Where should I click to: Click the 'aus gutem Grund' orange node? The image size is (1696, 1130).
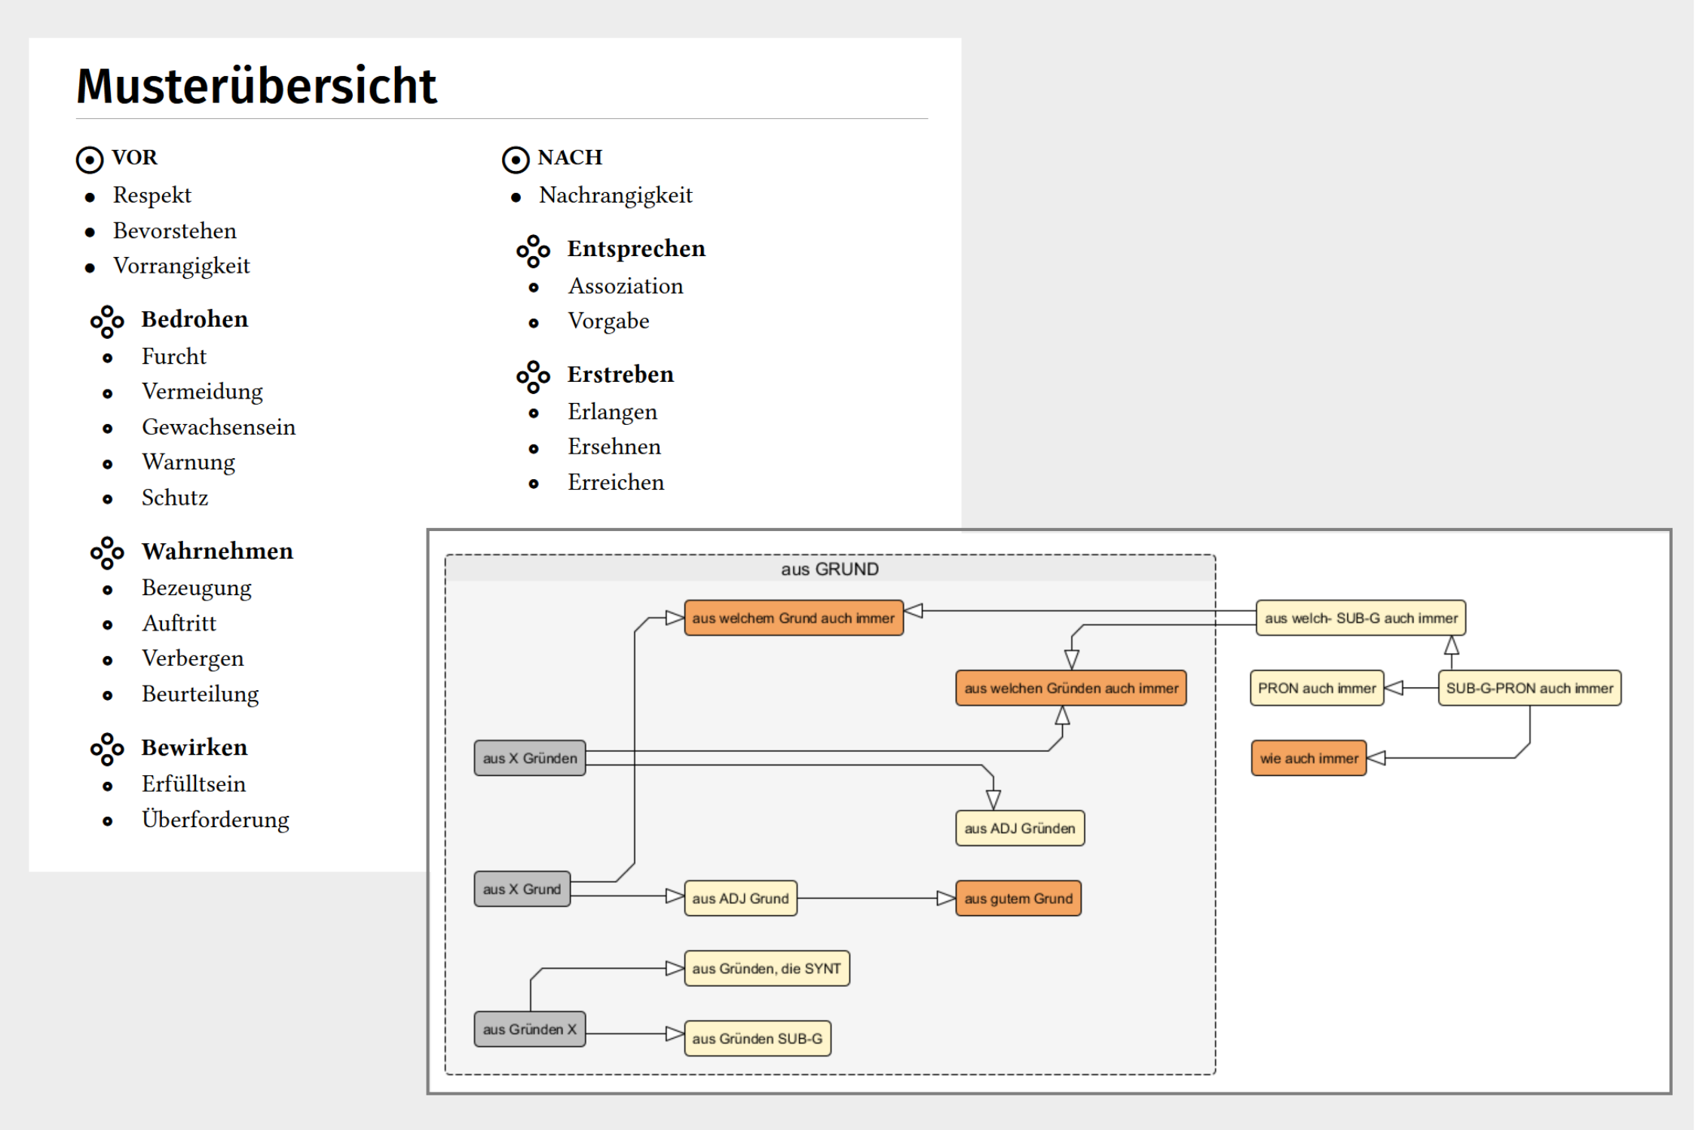(1018, 898)
